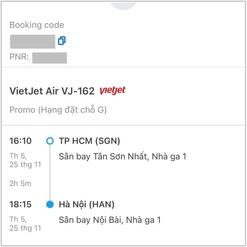Select the redacted booking code value

click(32, 41)
